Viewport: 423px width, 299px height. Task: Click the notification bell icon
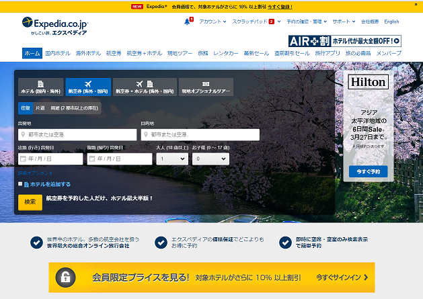[187, 22]
